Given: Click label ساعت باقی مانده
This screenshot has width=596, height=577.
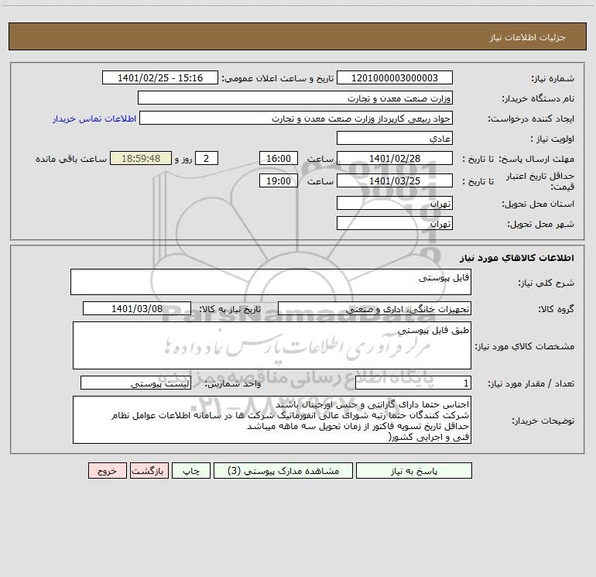Looking at the screenshot, I should 71,159.
